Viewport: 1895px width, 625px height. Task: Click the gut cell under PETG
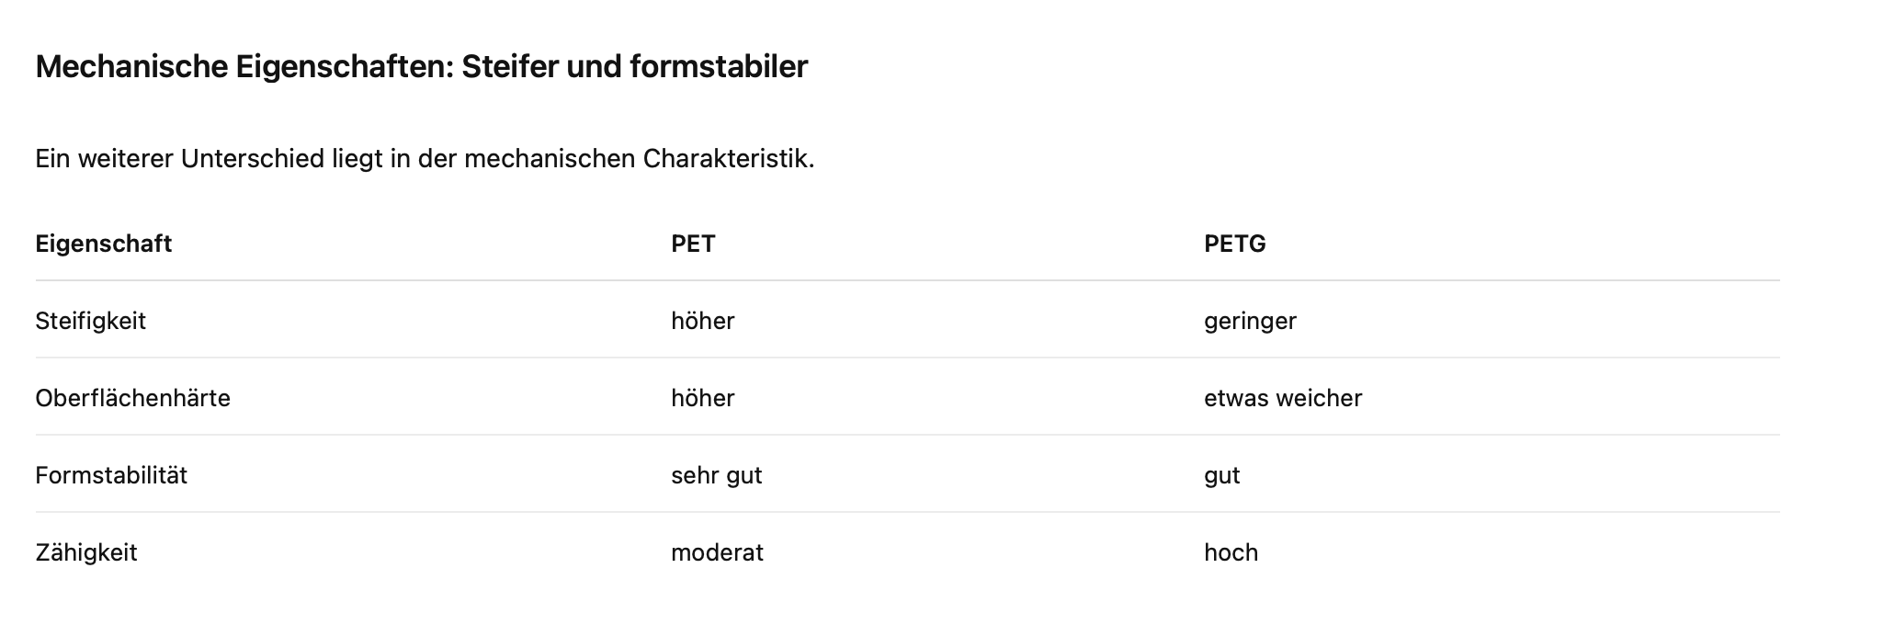click(x=1222, y=475)
